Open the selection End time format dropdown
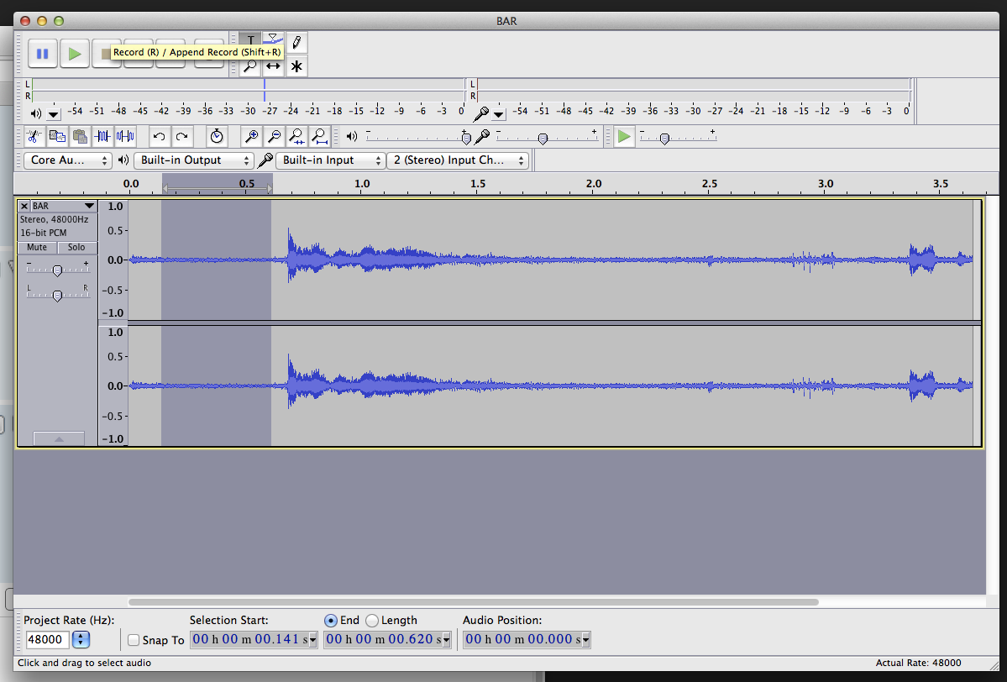 click(x=446, y=640)
